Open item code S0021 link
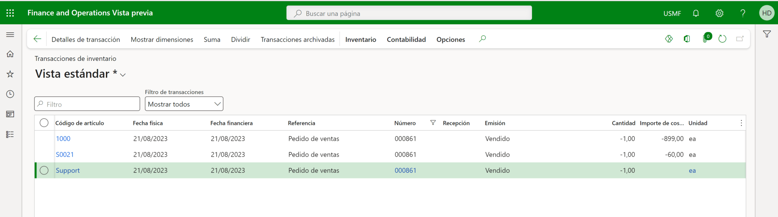778x217 pixels. pyautogui.click(x=65, y=155)
